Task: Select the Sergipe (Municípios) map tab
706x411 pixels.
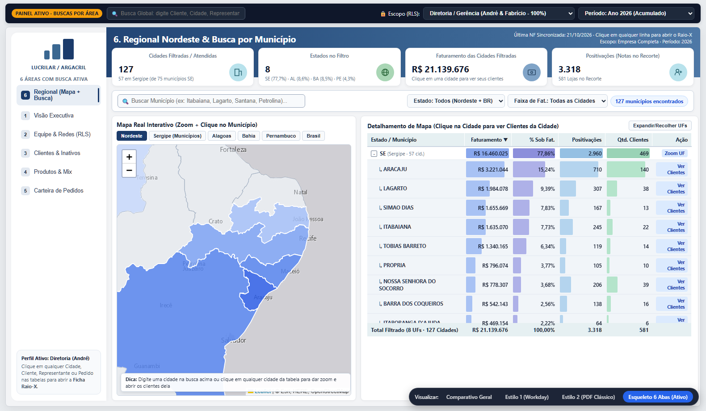Action: point(177,136)
